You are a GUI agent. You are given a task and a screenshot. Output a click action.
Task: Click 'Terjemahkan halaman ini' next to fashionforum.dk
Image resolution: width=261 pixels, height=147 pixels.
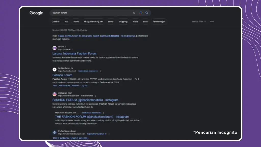[88, 71]
